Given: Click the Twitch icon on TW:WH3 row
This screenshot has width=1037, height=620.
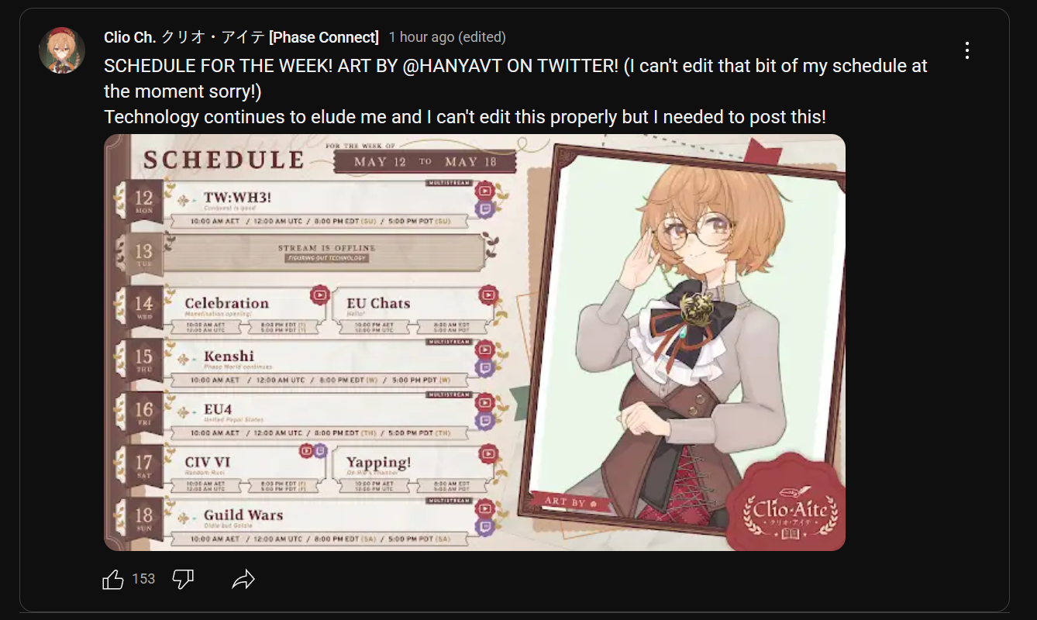Looking at the screenshot, I should click(485, 208).
